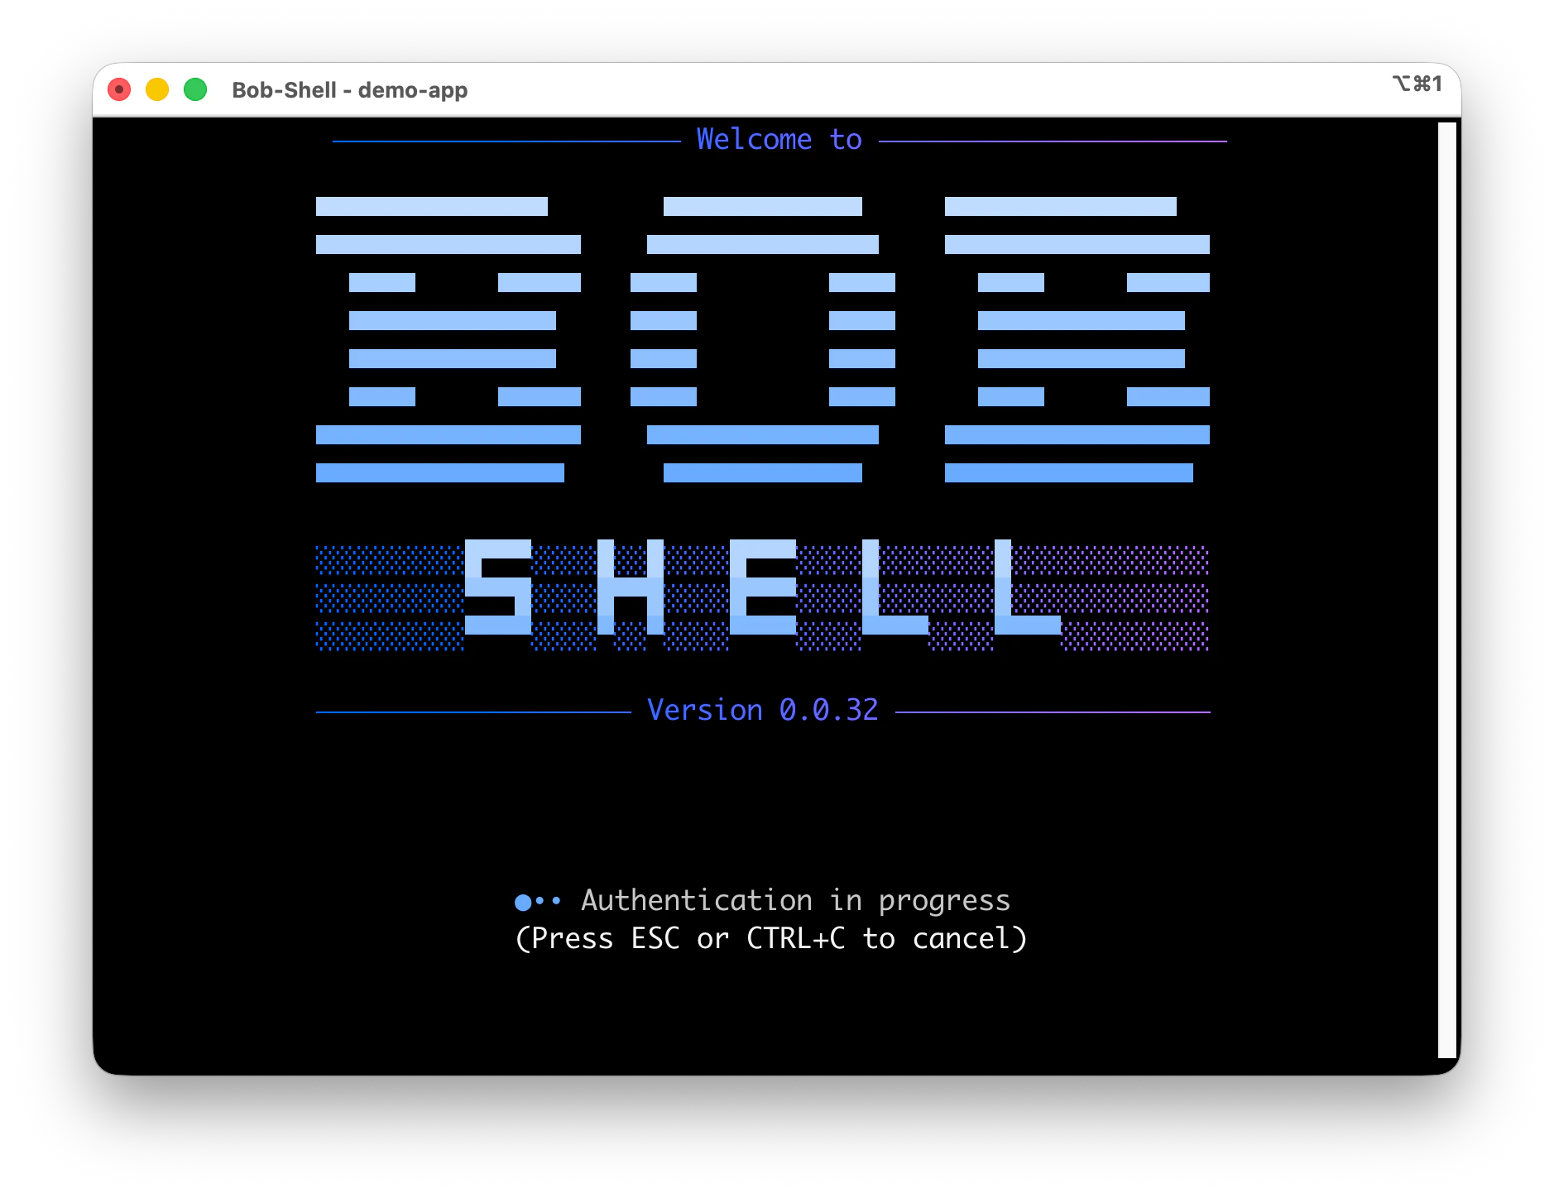
Task: Click the terminal's vertical scrollbar
Action: (x=1446, y=590)
